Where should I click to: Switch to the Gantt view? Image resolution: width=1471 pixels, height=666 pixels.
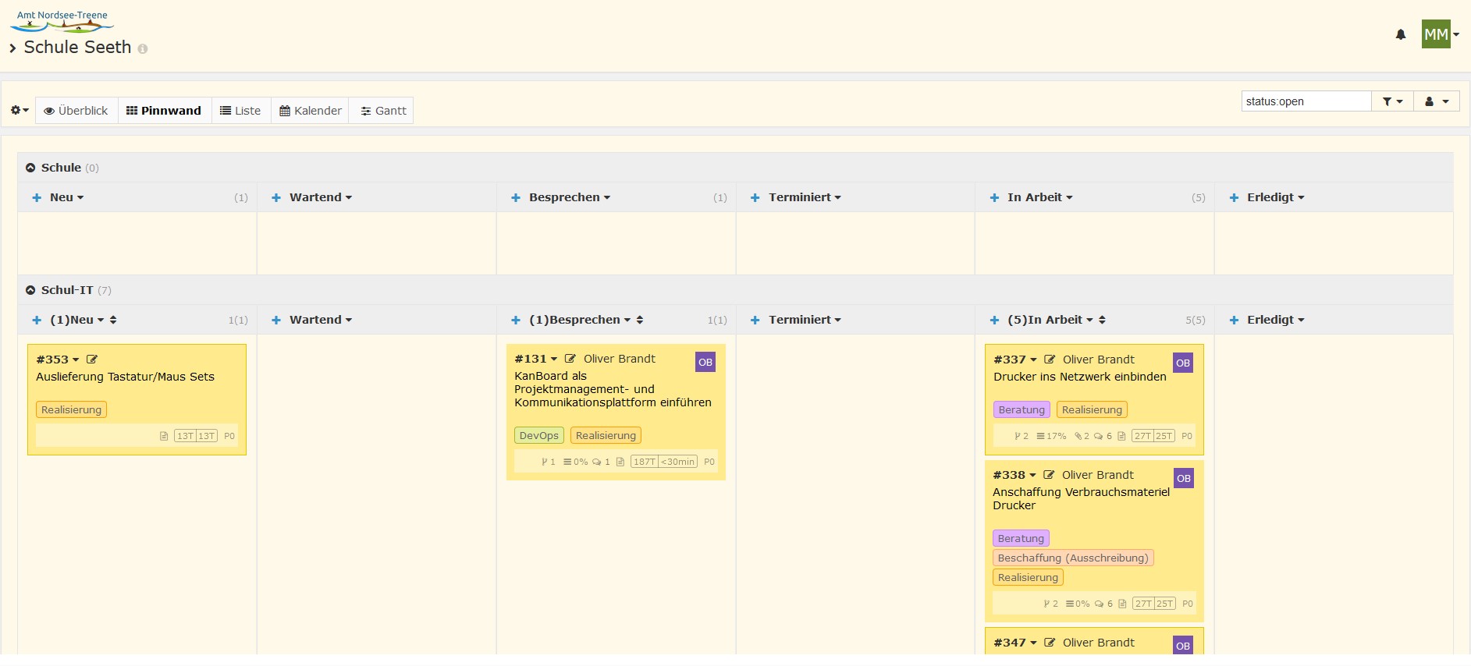click(383, 111)
